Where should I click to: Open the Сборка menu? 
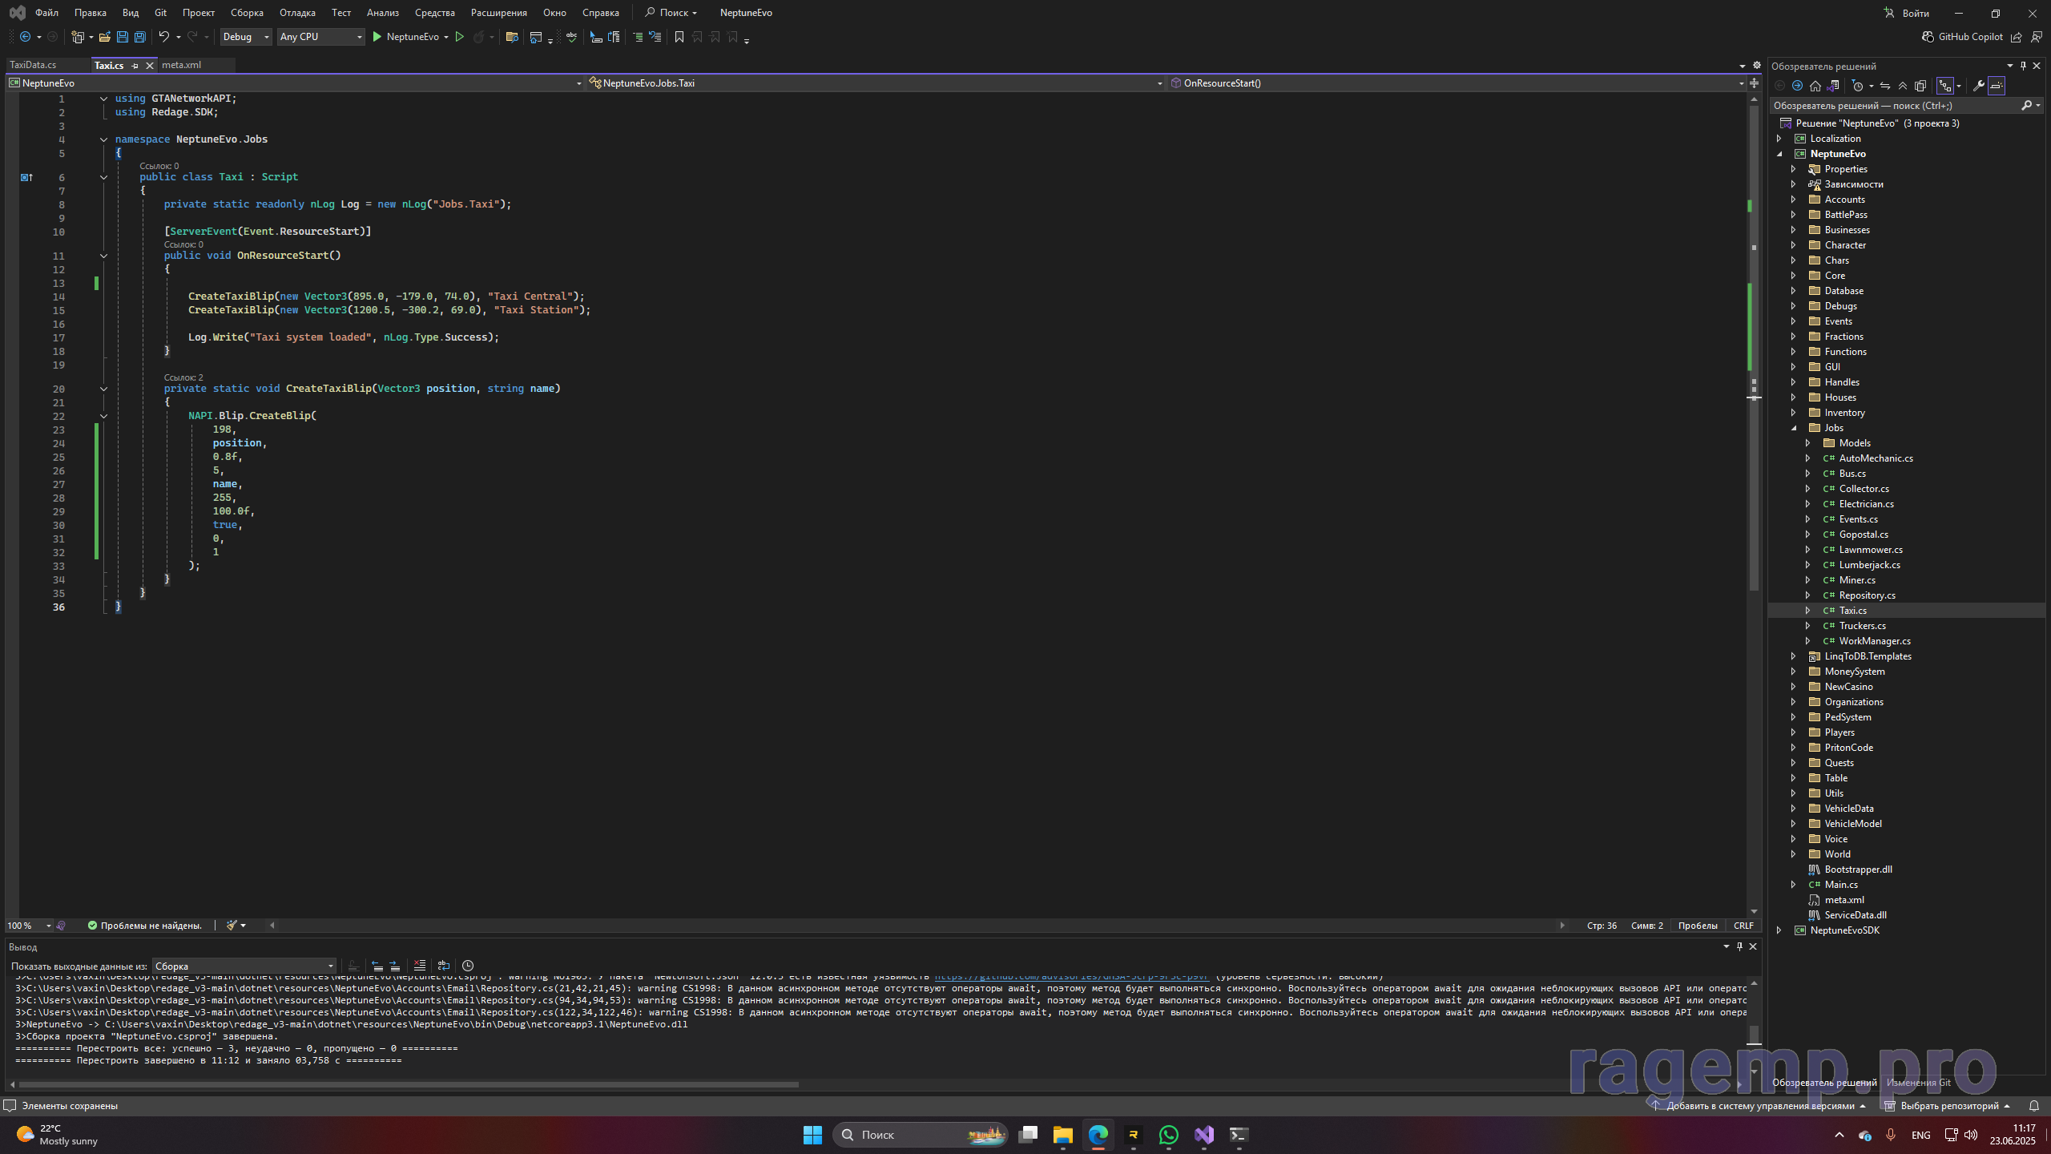click(x=247, y=13)
